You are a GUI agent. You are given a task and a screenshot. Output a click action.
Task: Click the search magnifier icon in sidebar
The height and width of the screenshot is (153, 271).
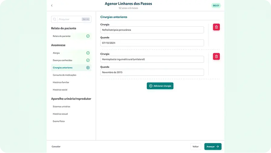pos(55,19)
